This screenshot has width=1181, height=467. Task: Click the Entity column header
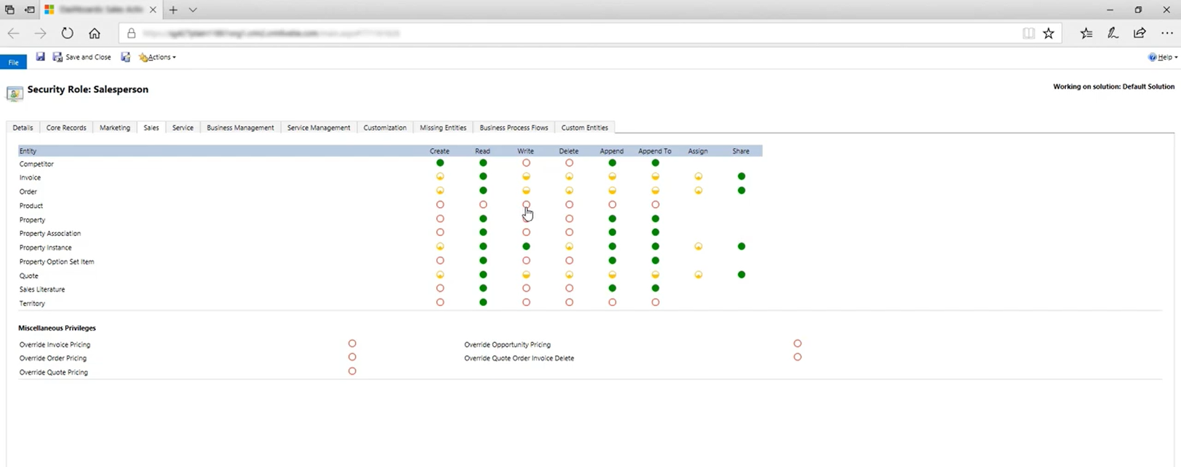(x=28, y=151)
